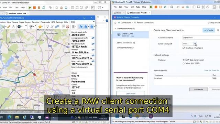
Task: Pause the Windows 10 VM with orange bars
Action: point(39,8)
